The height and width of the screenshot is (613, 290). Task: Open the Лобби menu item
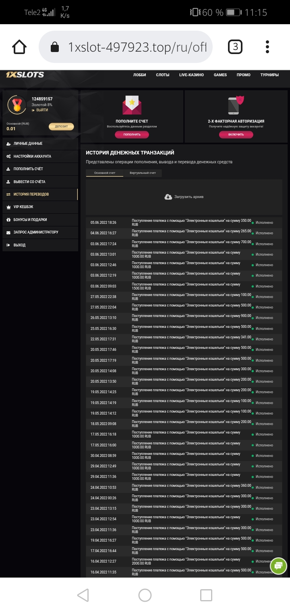[x=139, y=75]
